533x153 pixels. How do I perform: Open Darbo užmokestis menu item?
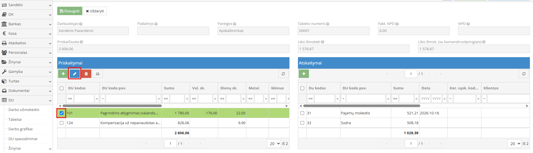(24, 110)
